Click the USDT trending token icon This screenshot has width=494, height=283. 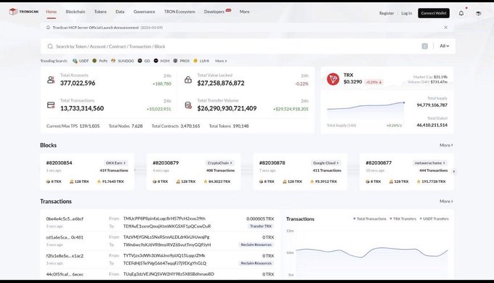75,61
